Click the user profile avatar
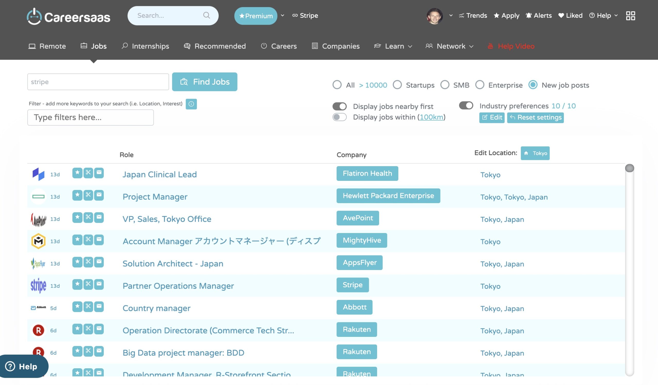This screenshot has height=385, width=658. [x=434, y=16]
